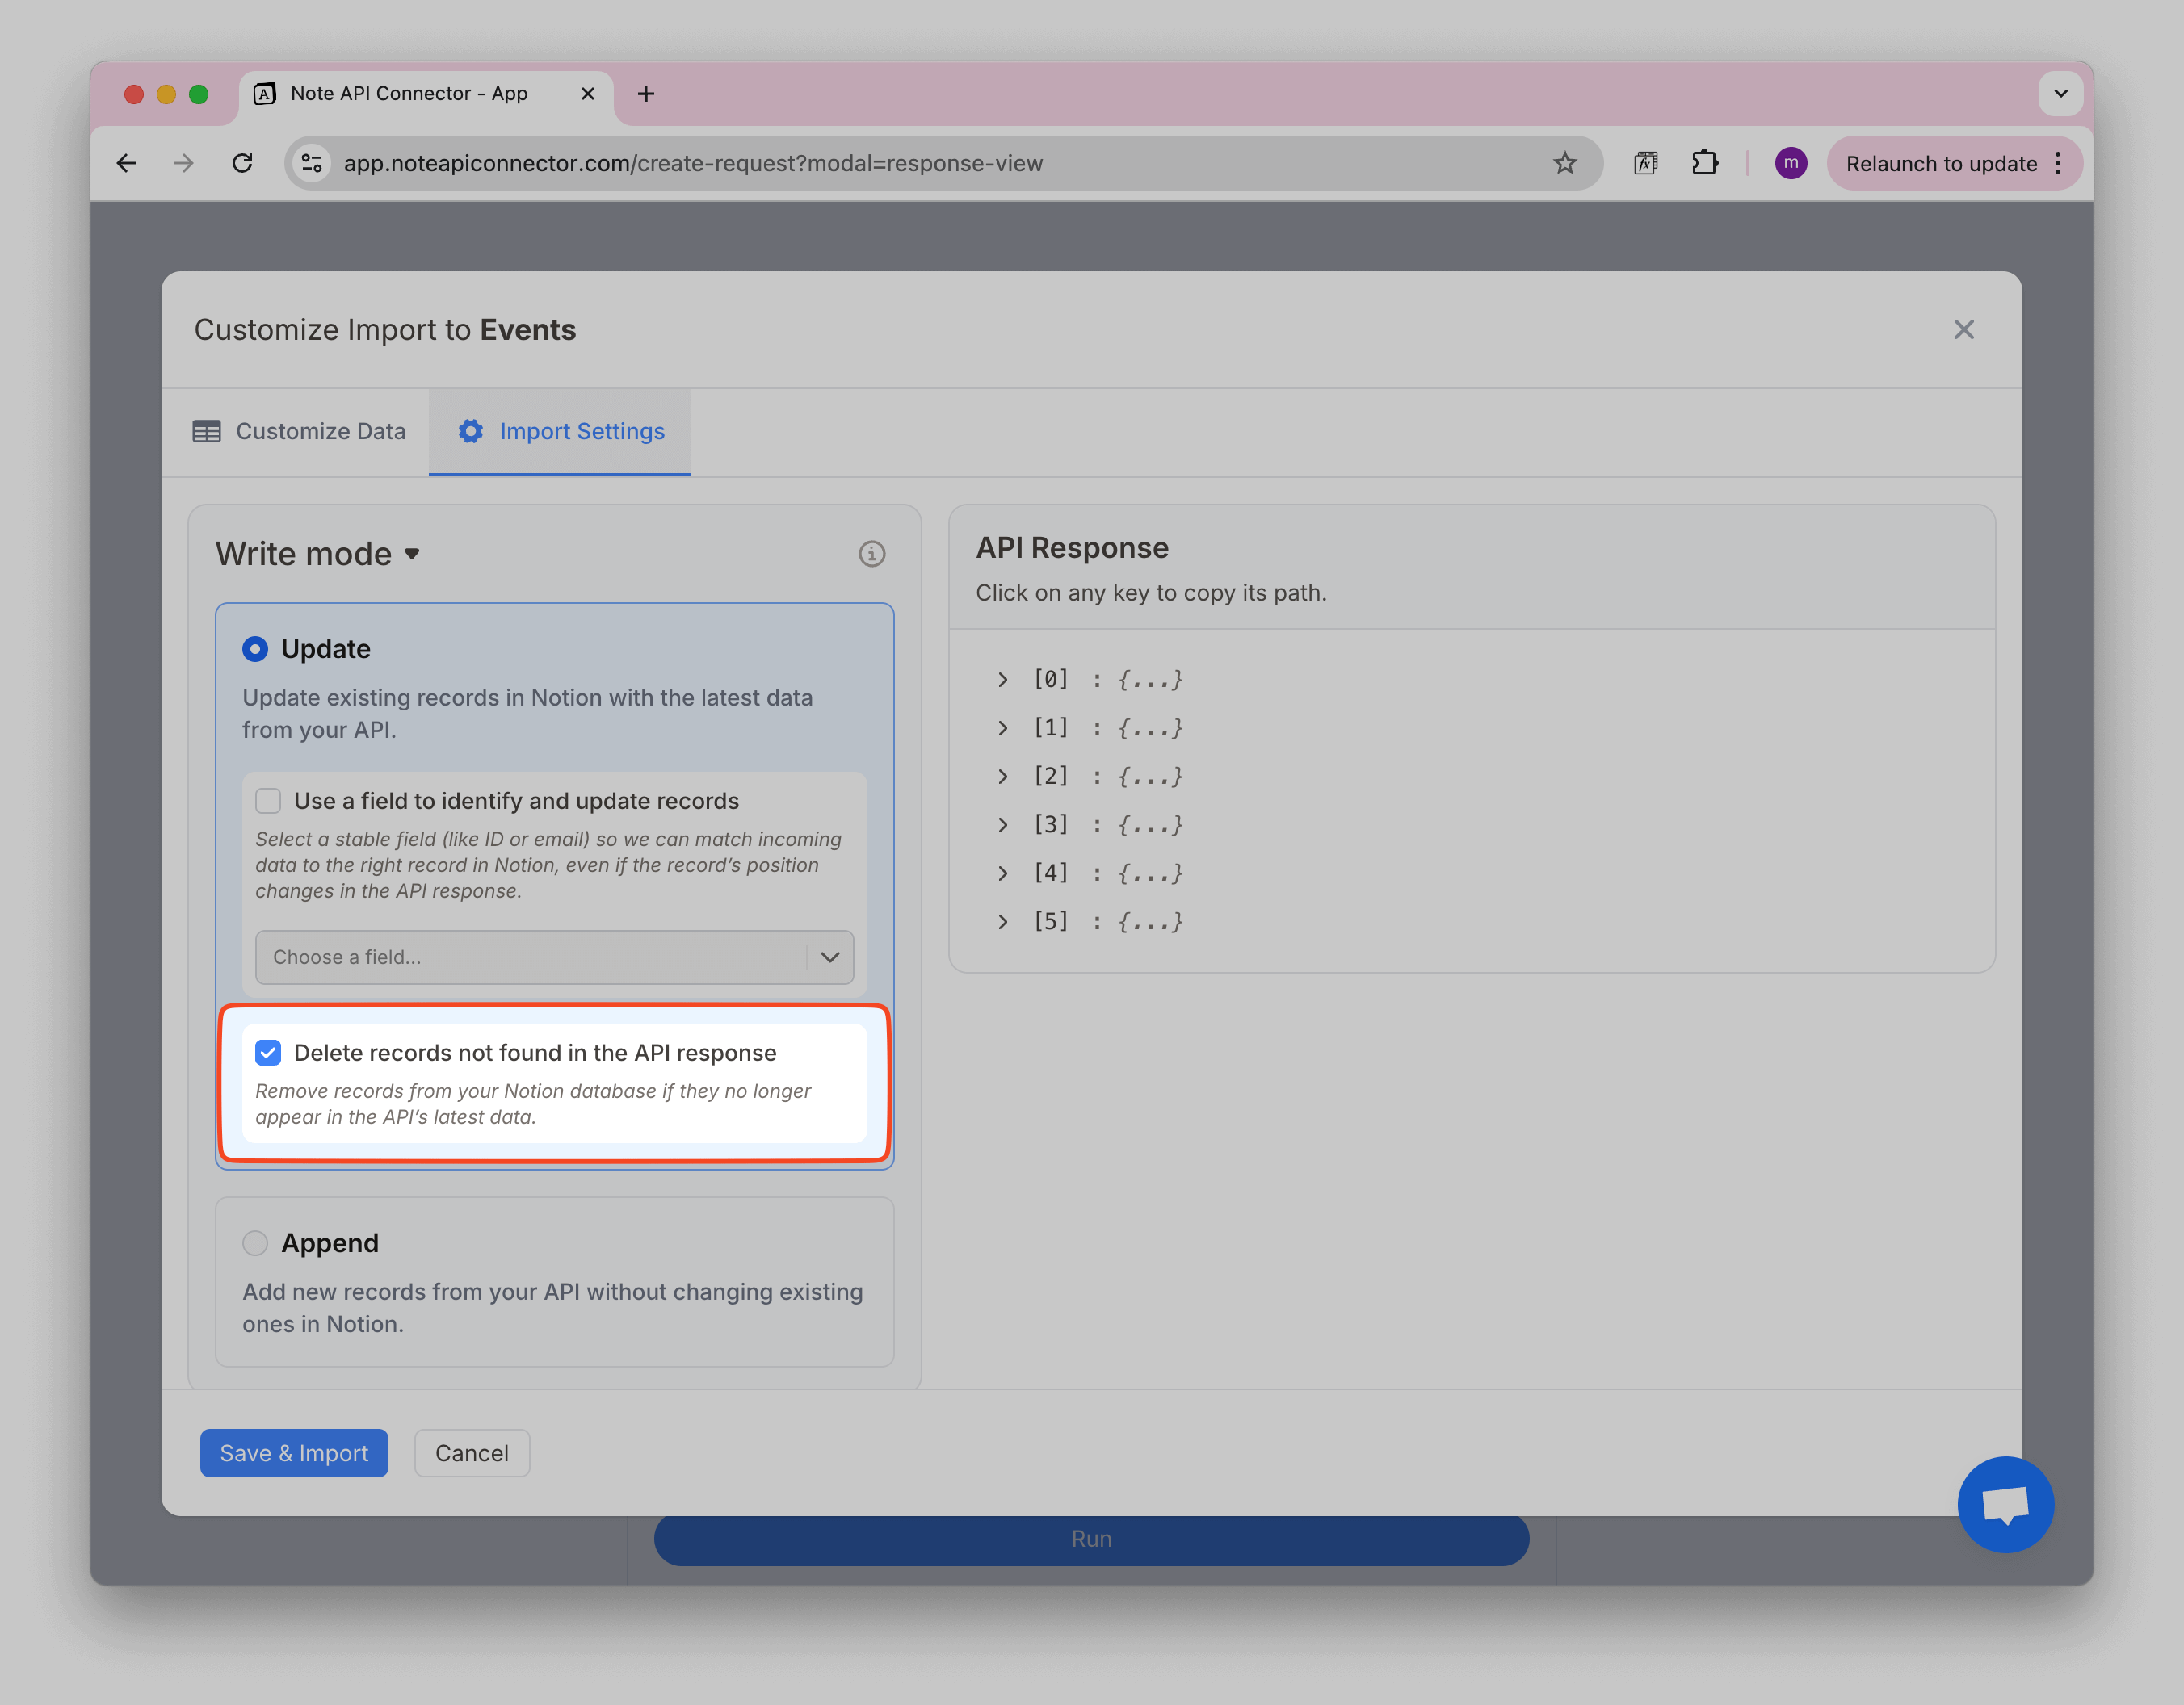
Task: Reload the page
Action: 242,163
